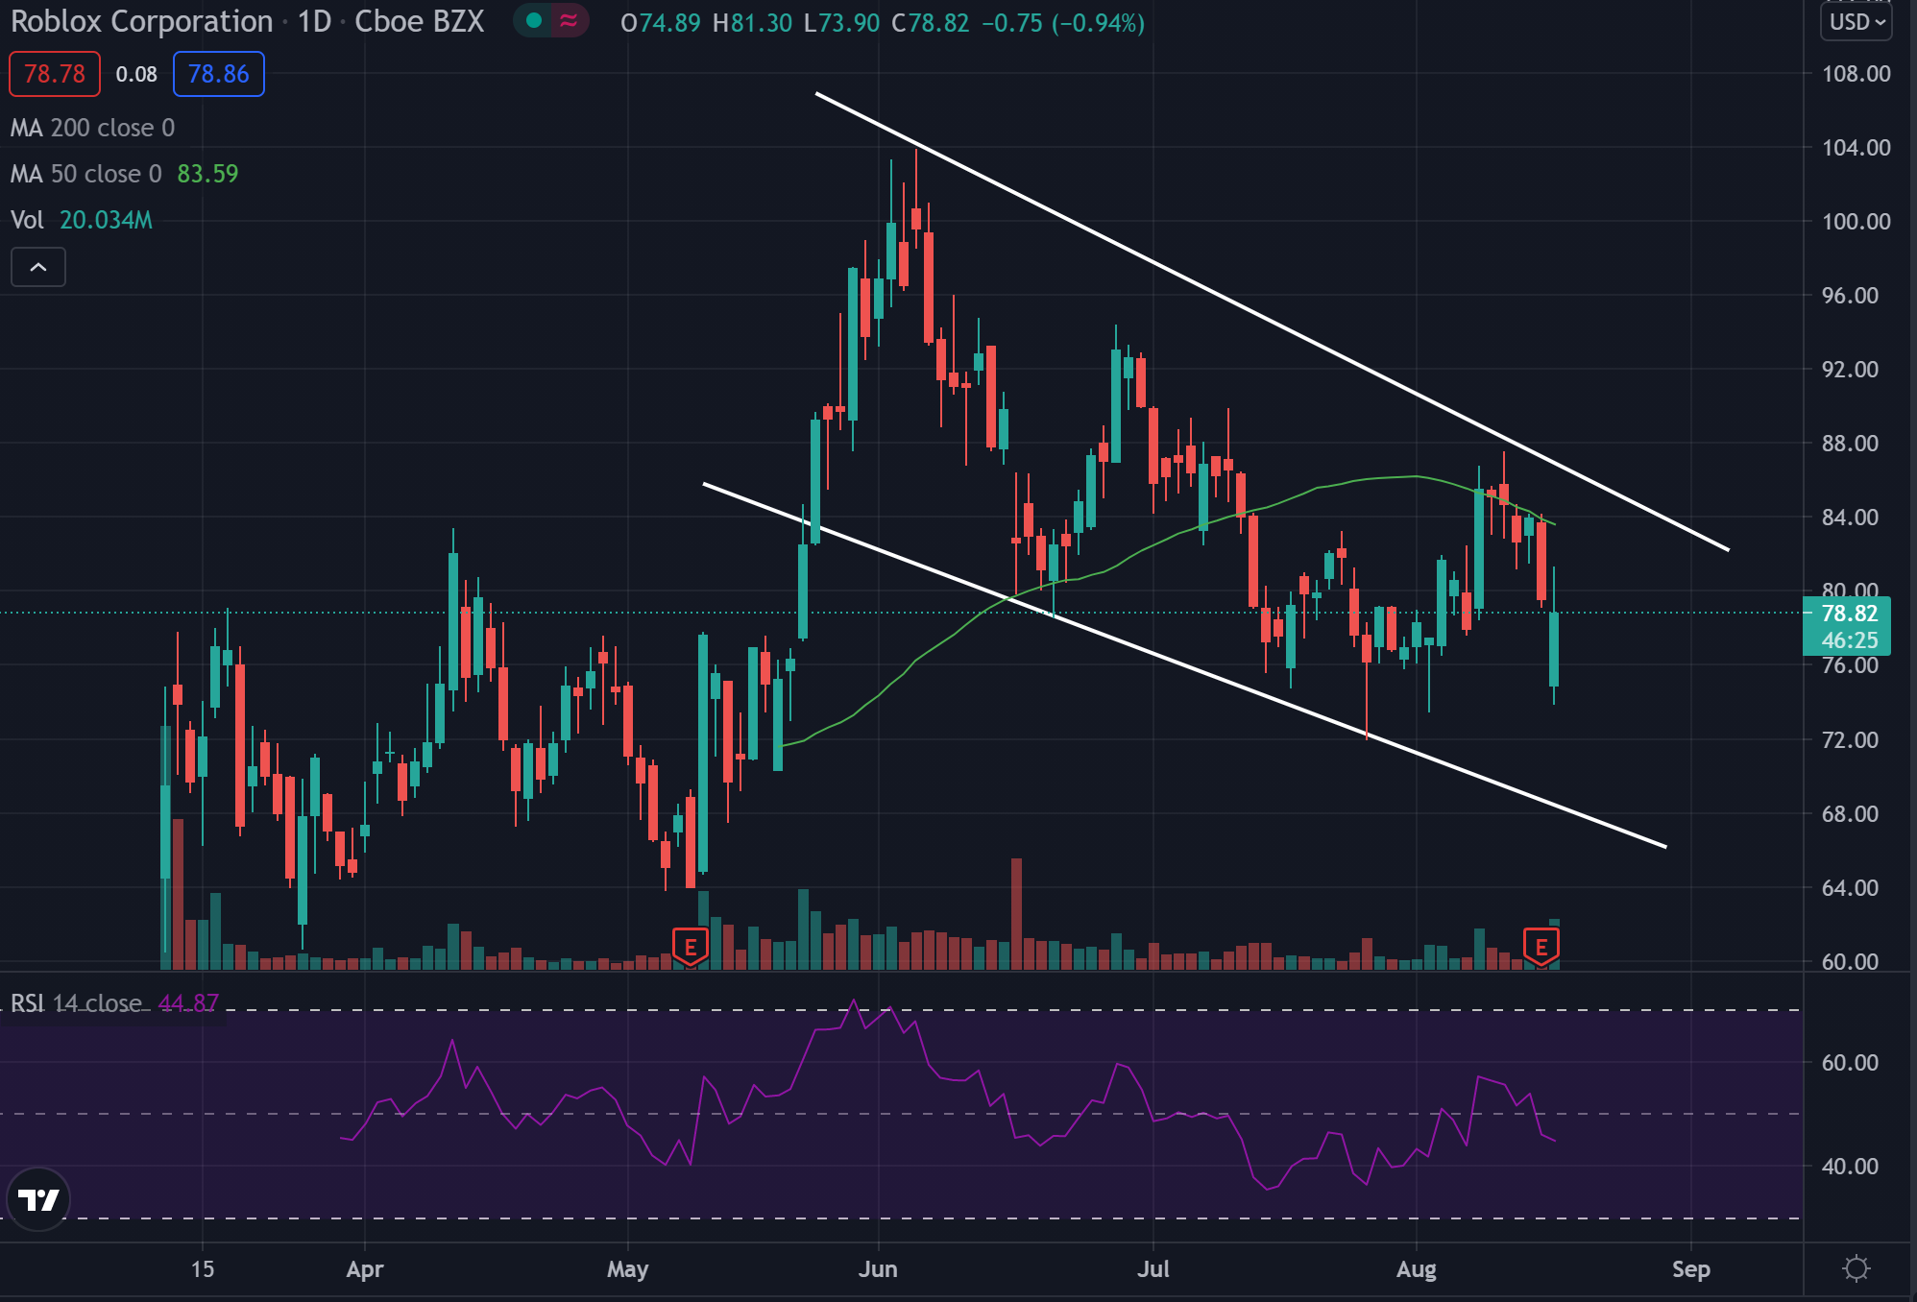Select the RSI 14 close indicator label
The height and width of the screenshot is (1302, 1917).
[76, 1003]
